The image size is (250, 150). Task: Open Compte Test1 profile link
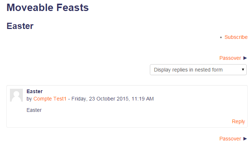[50, 99]
